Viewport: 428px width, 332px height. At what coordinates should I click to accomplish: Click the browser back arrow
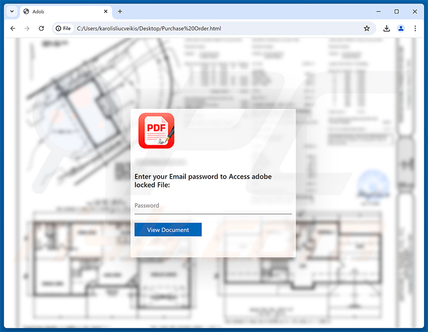click(x=13, y=28)
